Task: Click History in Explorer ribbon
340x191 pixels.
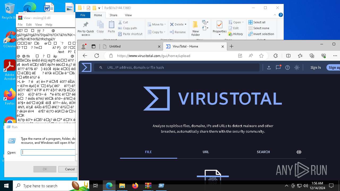Action: click(x=236, y=34)
